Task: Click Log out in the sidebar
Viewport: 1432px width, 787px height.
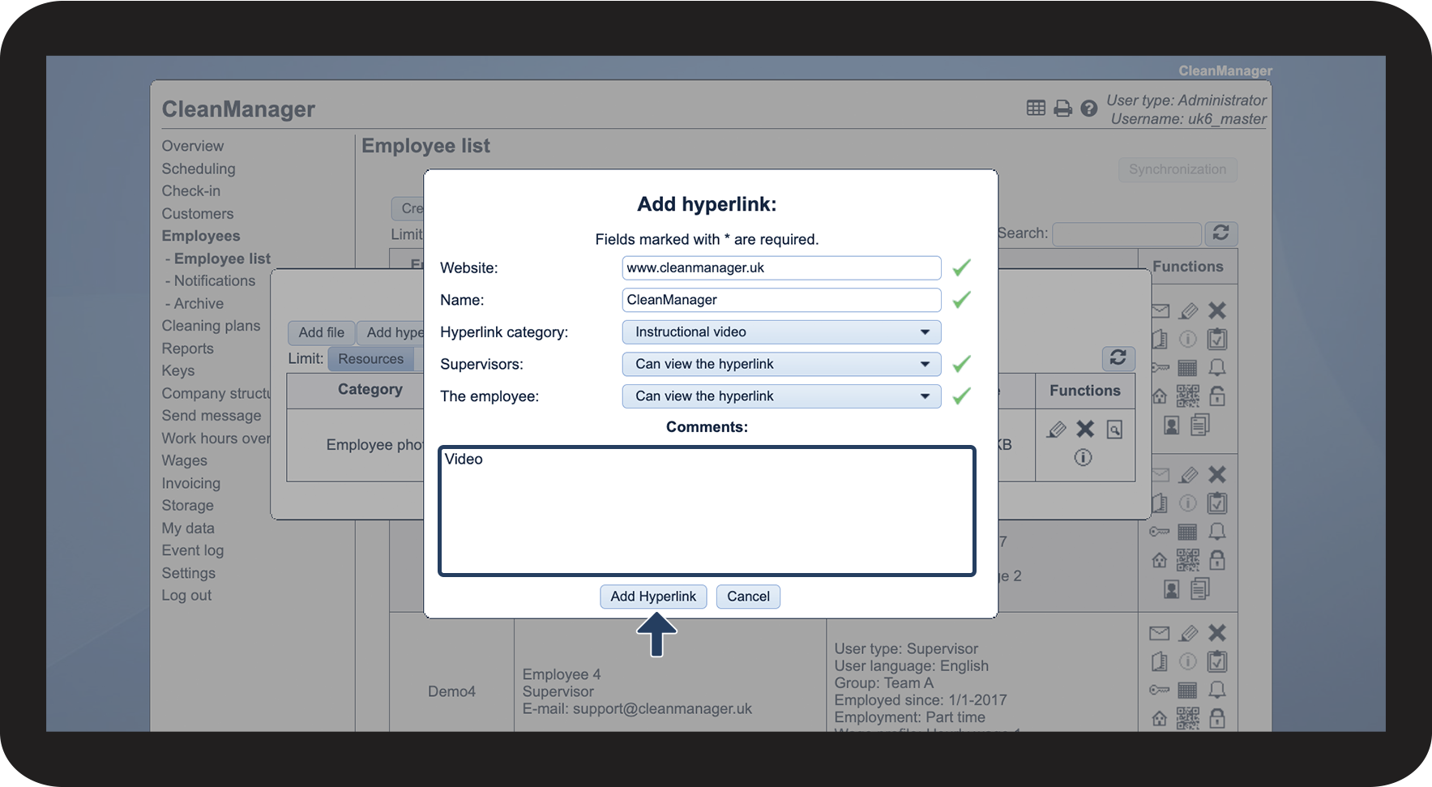Action: (186, 596)
